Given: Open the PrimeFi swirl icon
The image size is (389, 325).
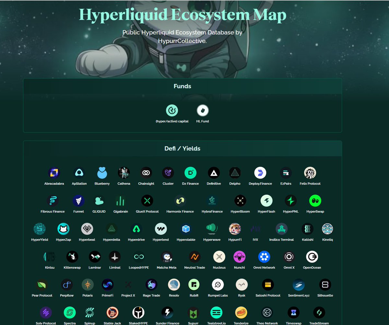Looking at the screenshot, I should click(108, 285).
